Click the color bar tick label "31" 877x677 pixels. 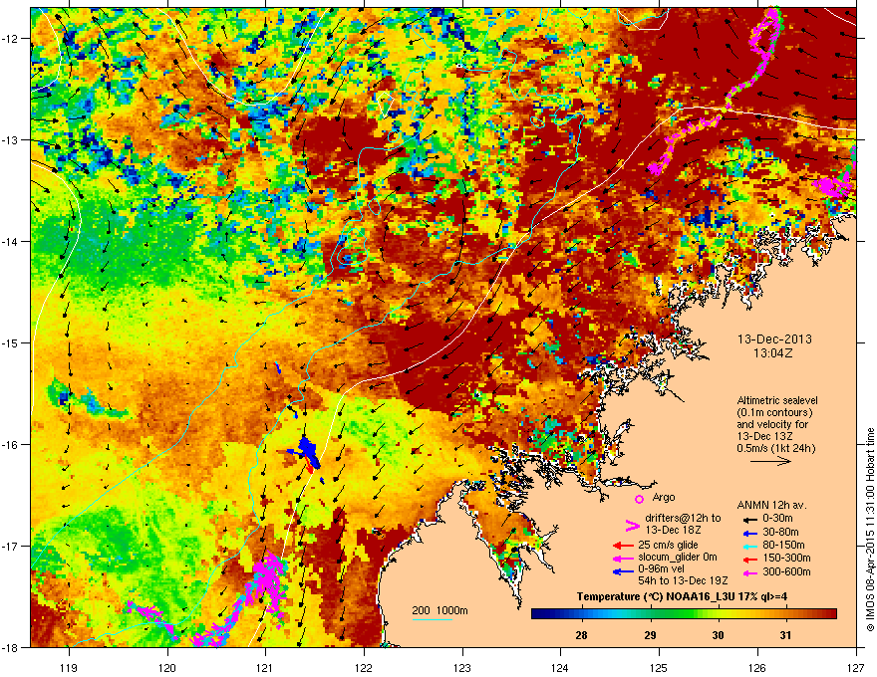pos(786,635)
